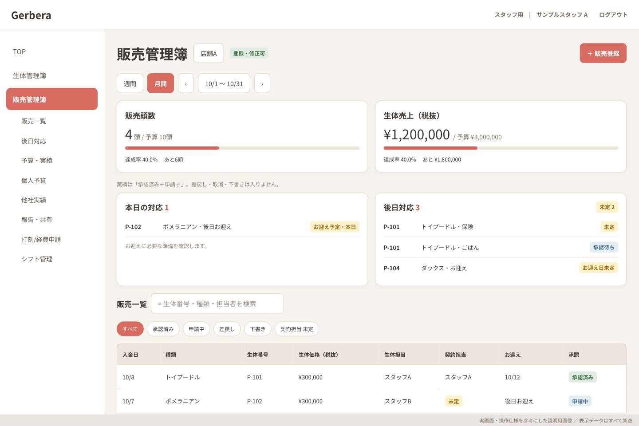This screenshot has width=639, height=426.
Task: Go to previous month with left chevron
Action: pos(186,83)
